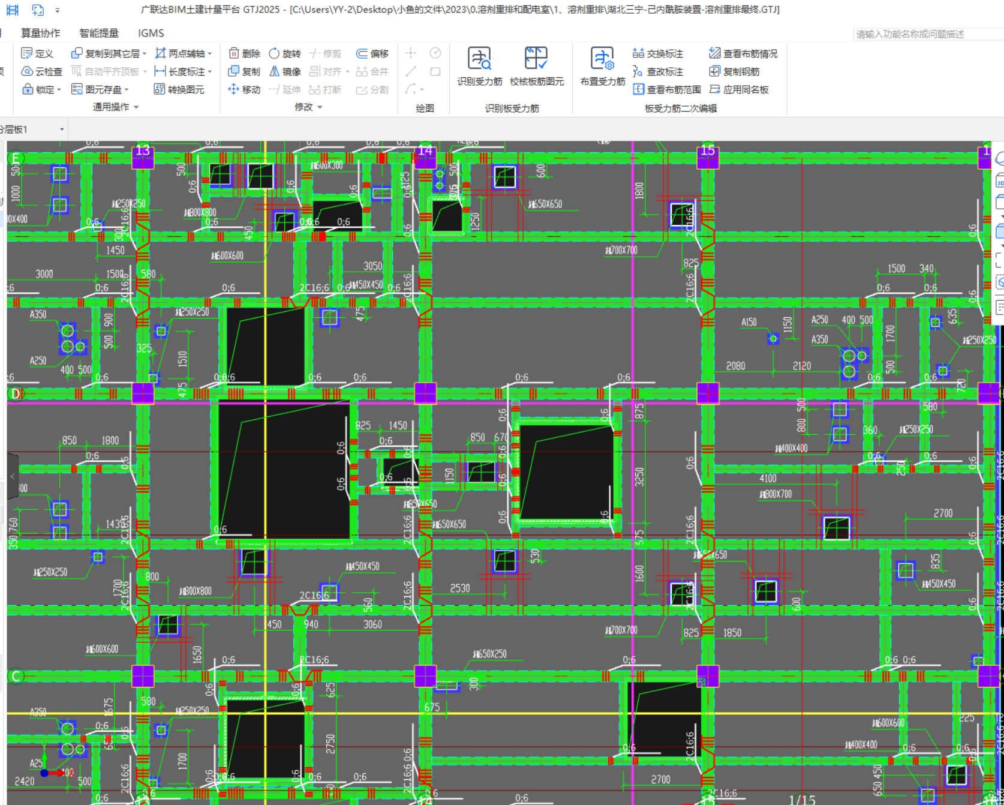Viewport: 1004px width, 805px height.
Task: Click the 3250 vertical dimension text
Action: click(x=640, y=477)
